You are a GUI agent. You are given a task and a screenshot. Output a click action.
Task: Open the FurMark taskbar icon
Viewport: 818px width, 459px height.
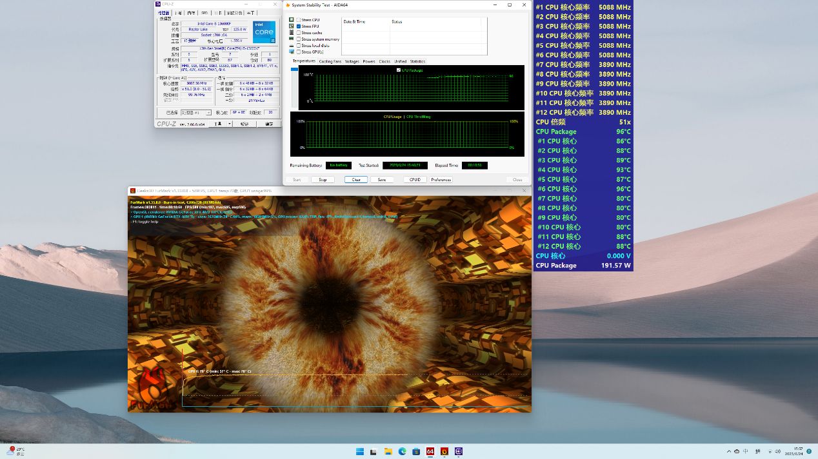[444, 451]
